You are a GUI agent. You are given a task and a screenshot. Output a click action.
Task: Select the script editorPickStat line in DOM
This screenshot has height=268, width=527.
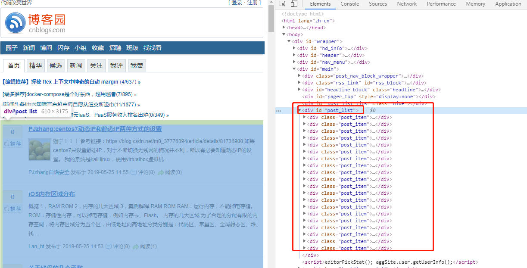click(390, 262)
